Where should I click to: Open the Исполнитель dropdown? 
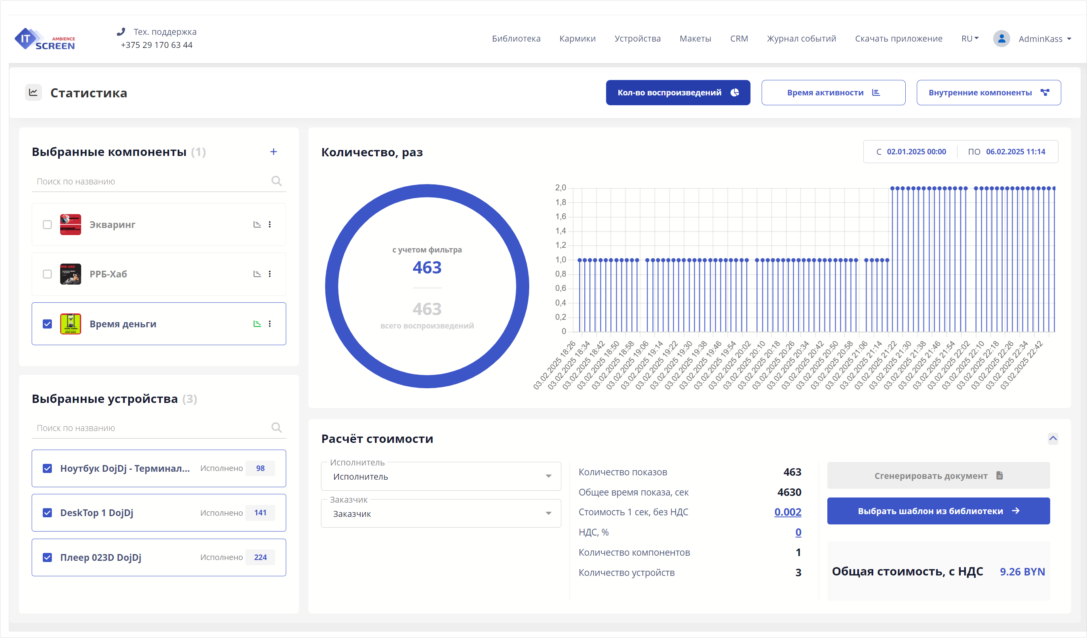coord(441,477)
